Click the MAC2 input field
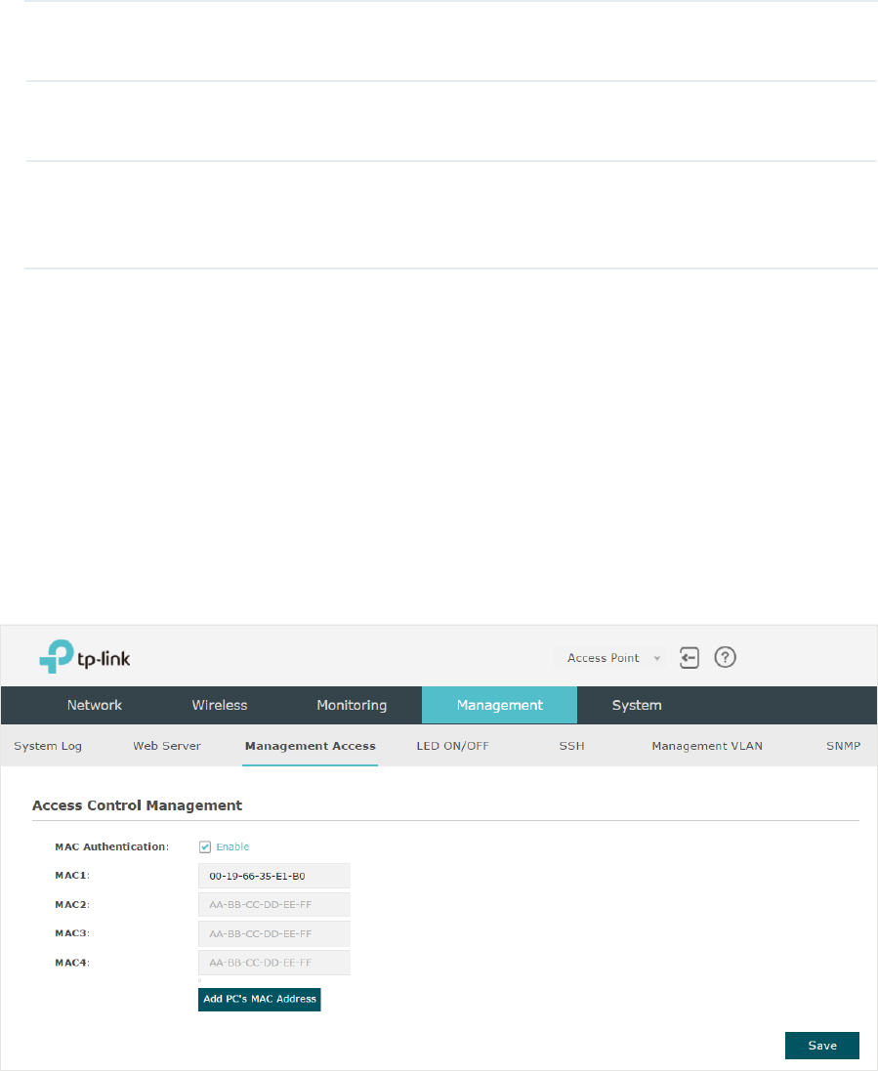Screen dimensions: 878x1071 point(274,904)
